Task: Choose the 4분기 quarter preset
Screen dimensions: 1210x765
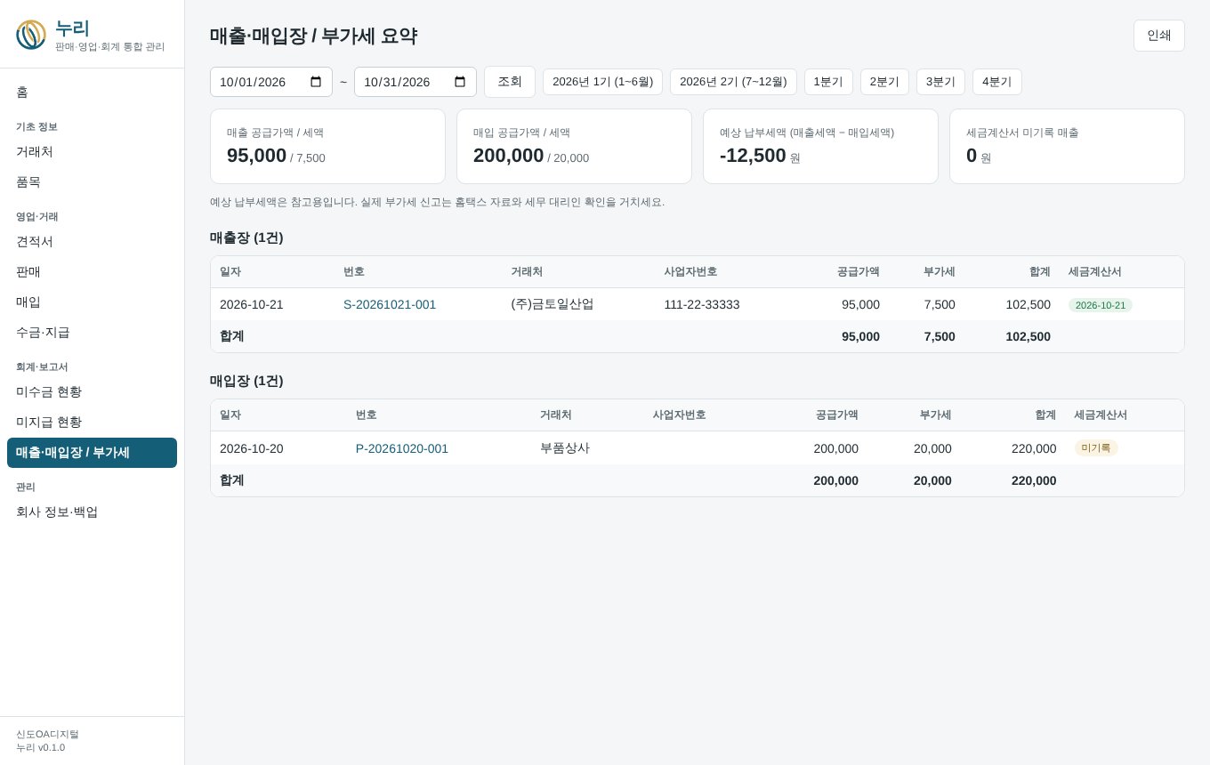Action: (x=996, y=82)
